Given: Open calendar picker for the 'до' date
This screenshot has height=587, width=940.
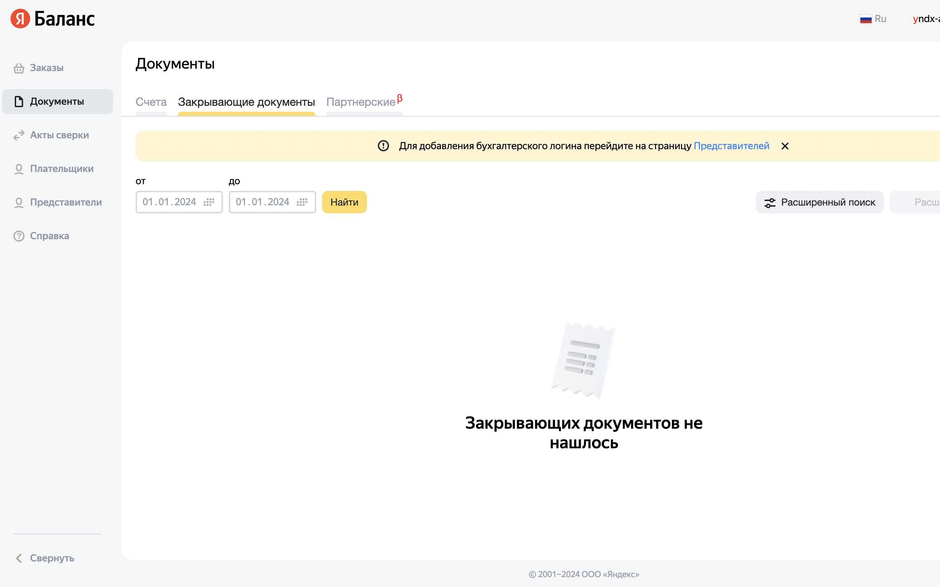Looking at the screenshot, I should (x=302, y=202).
